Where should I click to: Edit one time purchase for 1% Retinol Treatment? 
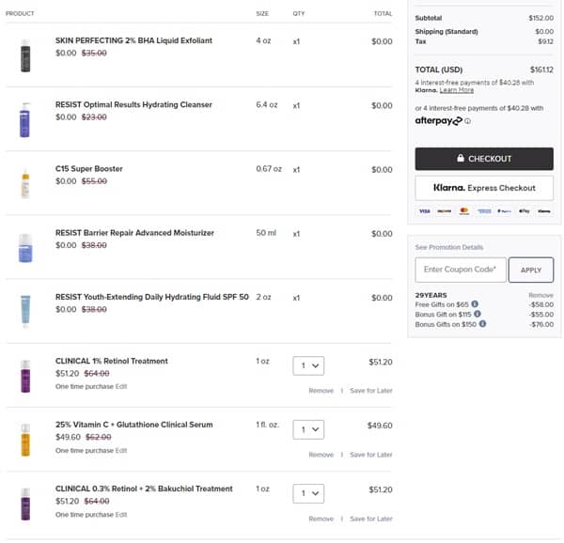tap(120, 386)
